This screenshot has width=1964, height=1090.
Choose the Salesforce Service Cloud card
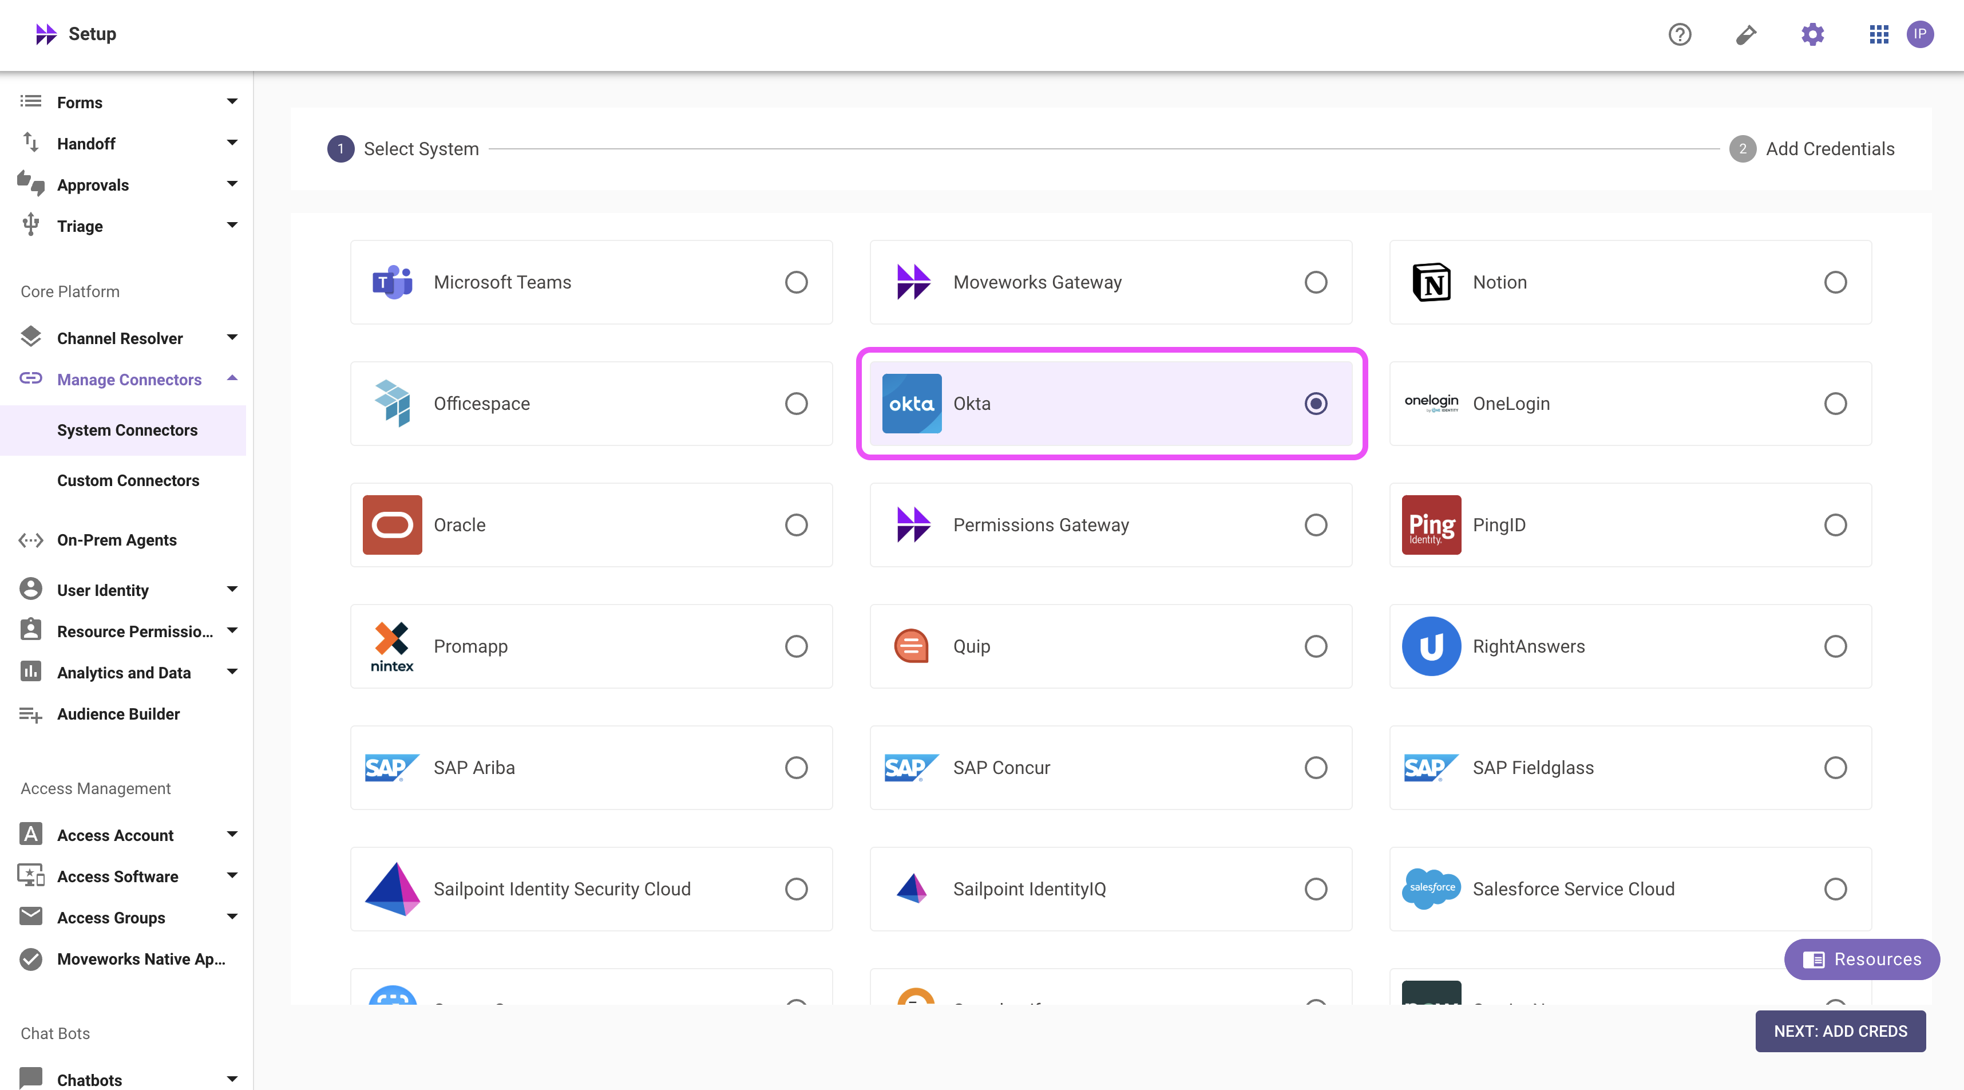(x=1630, y=888)
